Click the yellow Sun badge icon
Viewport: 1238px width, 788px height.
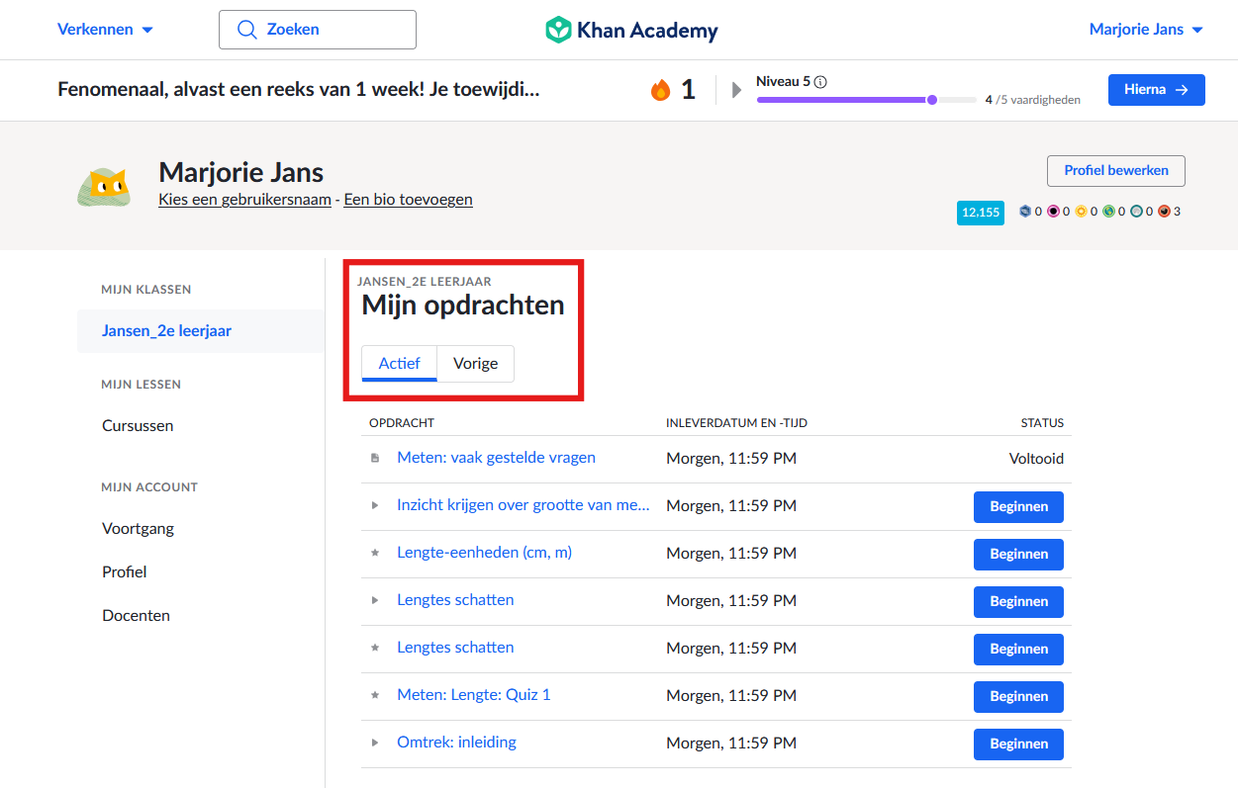[1081, 212]
